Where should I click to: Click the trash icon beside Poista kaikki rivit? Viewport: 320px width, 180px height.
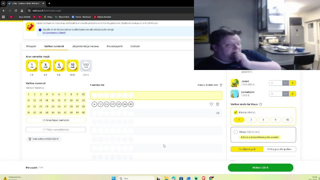(221, 85)
